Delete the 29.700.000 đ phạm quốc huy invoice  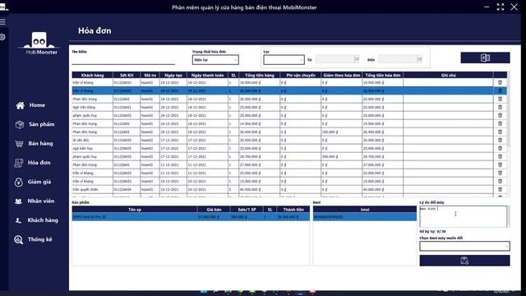tap(500, 157)
